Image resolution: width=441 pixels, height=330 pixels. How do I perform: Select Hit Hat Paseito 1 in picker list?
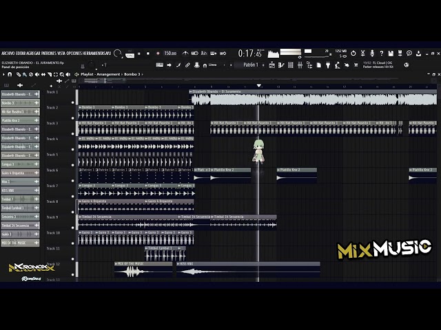pos(20,111)
